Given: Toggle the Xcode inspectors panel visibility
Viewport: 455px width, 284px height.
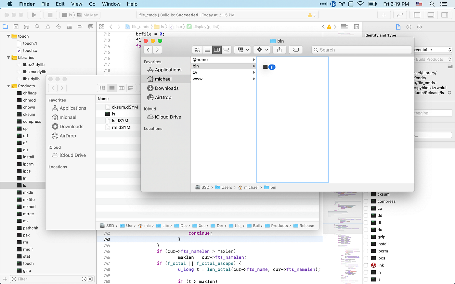Looking at the screenshot, I should 445,15.
